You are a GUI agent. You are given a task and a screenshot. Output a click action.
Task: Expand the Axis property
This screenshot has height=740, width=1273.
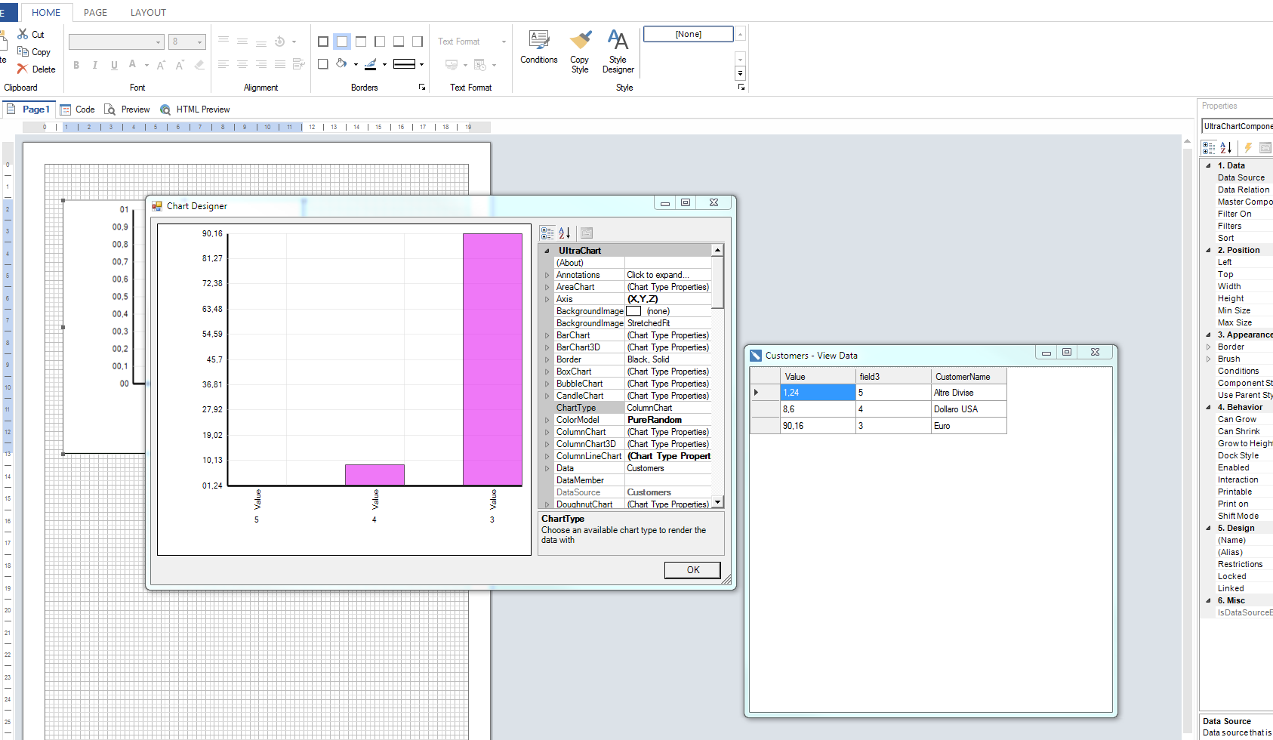[x=547, y=299]
